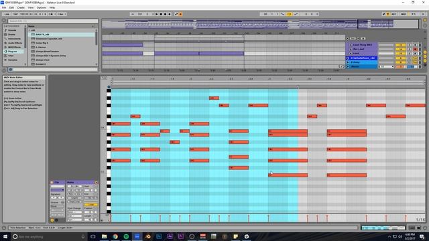Open the Create menu
This screenshot has height=241, width=429.
(21, 7)
